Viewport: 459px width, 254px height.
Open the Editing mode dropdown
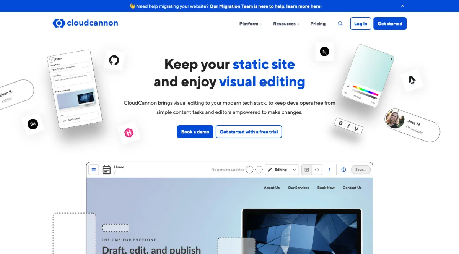click(x=282, y=170)
